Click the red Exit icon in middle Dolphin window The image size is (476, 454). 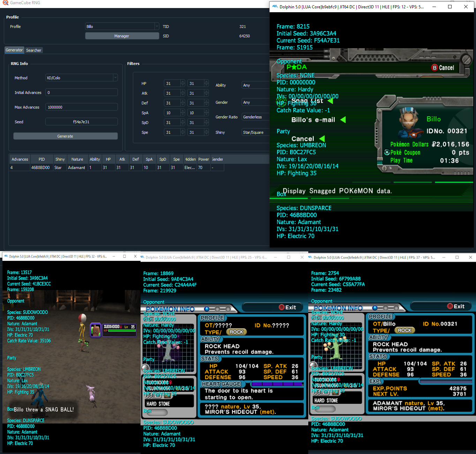281,307
